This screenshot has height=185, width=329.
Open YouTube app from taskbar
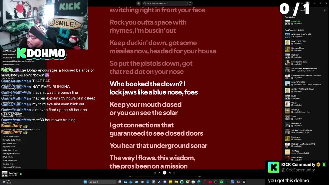(210, 182)
